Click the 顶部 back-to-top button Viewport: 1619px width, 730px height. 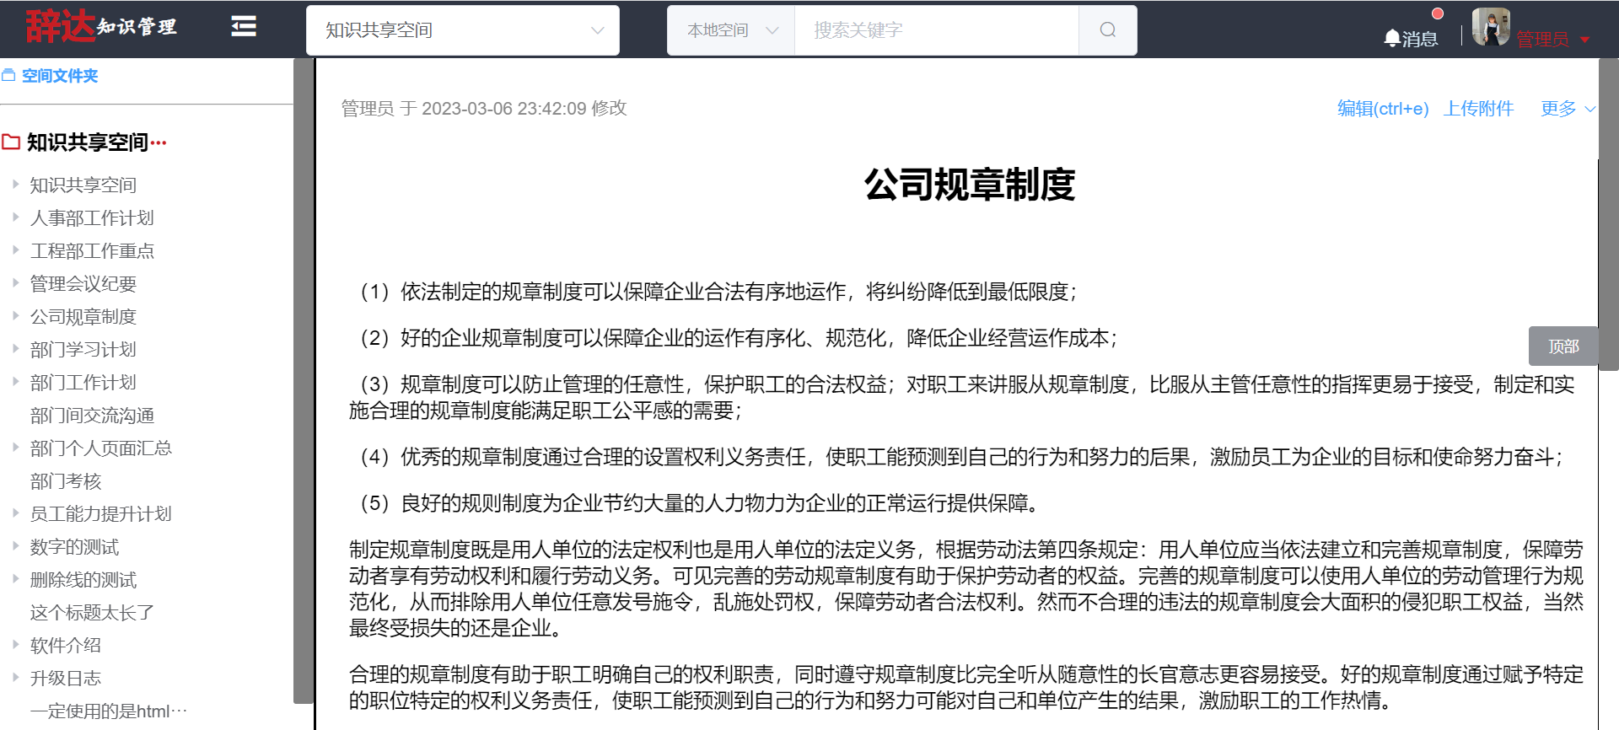[x=1563, y=346]
